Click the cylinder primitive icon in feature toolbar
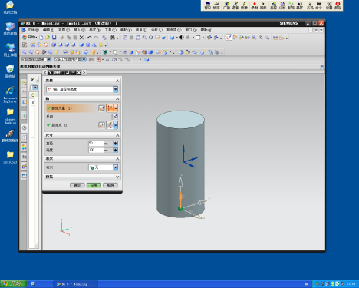 pos(87,45)
